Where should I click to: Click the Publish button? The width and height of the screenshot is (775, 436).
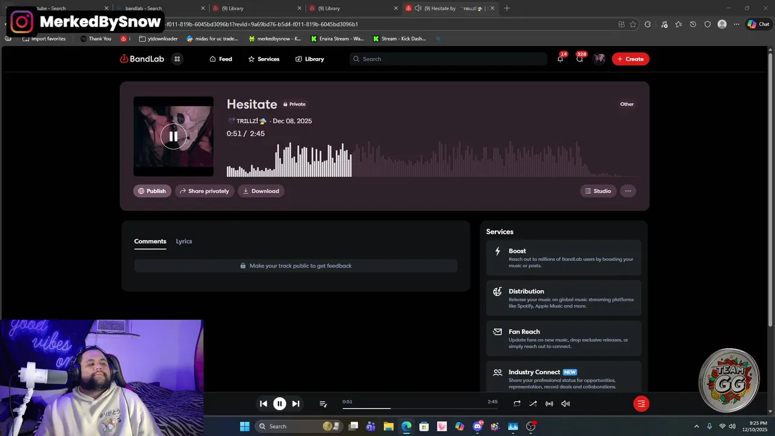(x=152, y=191)
